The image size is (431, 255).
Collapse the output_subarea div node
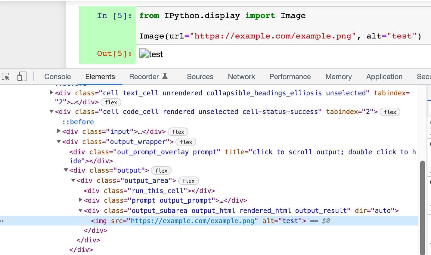(x=80, y=210)
